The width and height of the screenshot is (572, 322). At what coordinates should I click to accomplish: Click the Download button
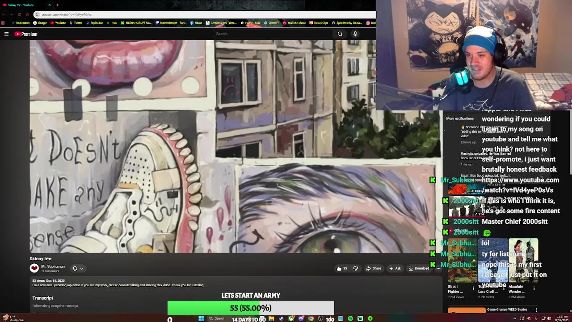click(x=419, y=268)
